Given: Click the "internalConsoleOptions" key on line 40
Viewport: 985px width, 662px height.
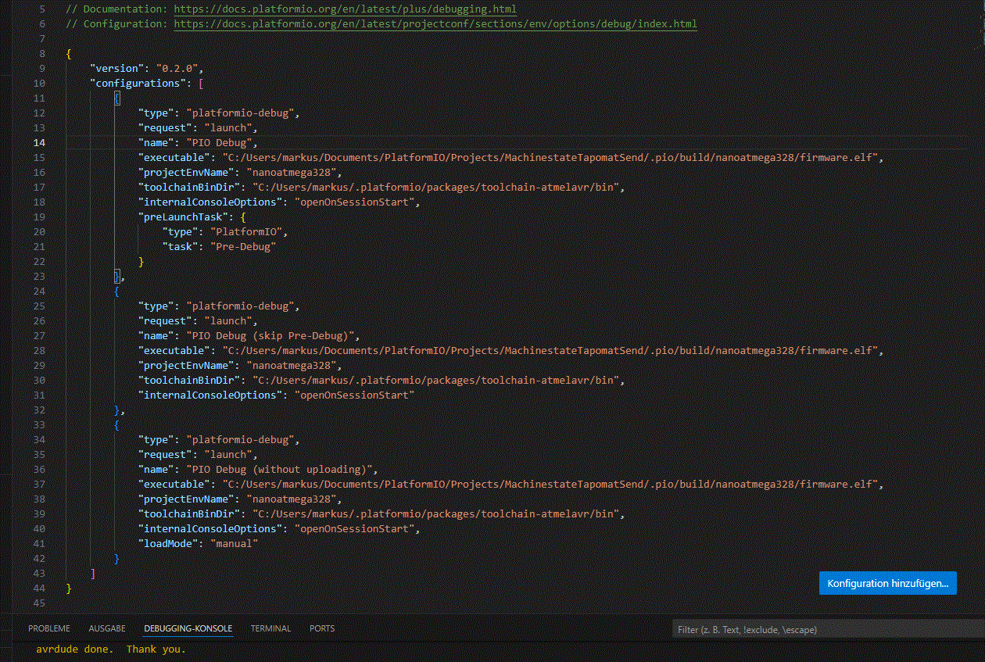Looking at the screenshot, I should (210, 529).
